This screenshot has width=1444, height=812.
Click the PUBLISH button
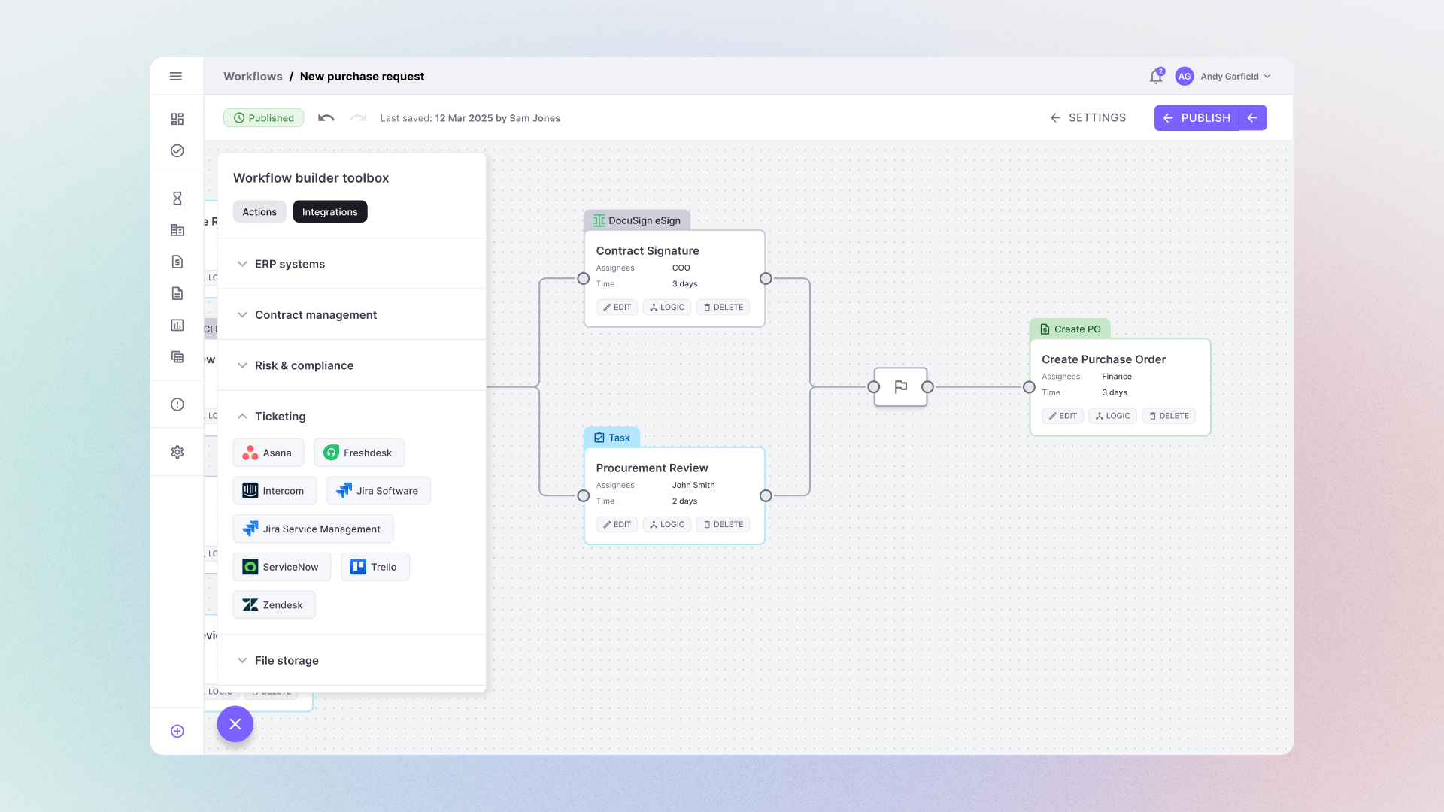pyautogui.click(x=1197, y=118)
